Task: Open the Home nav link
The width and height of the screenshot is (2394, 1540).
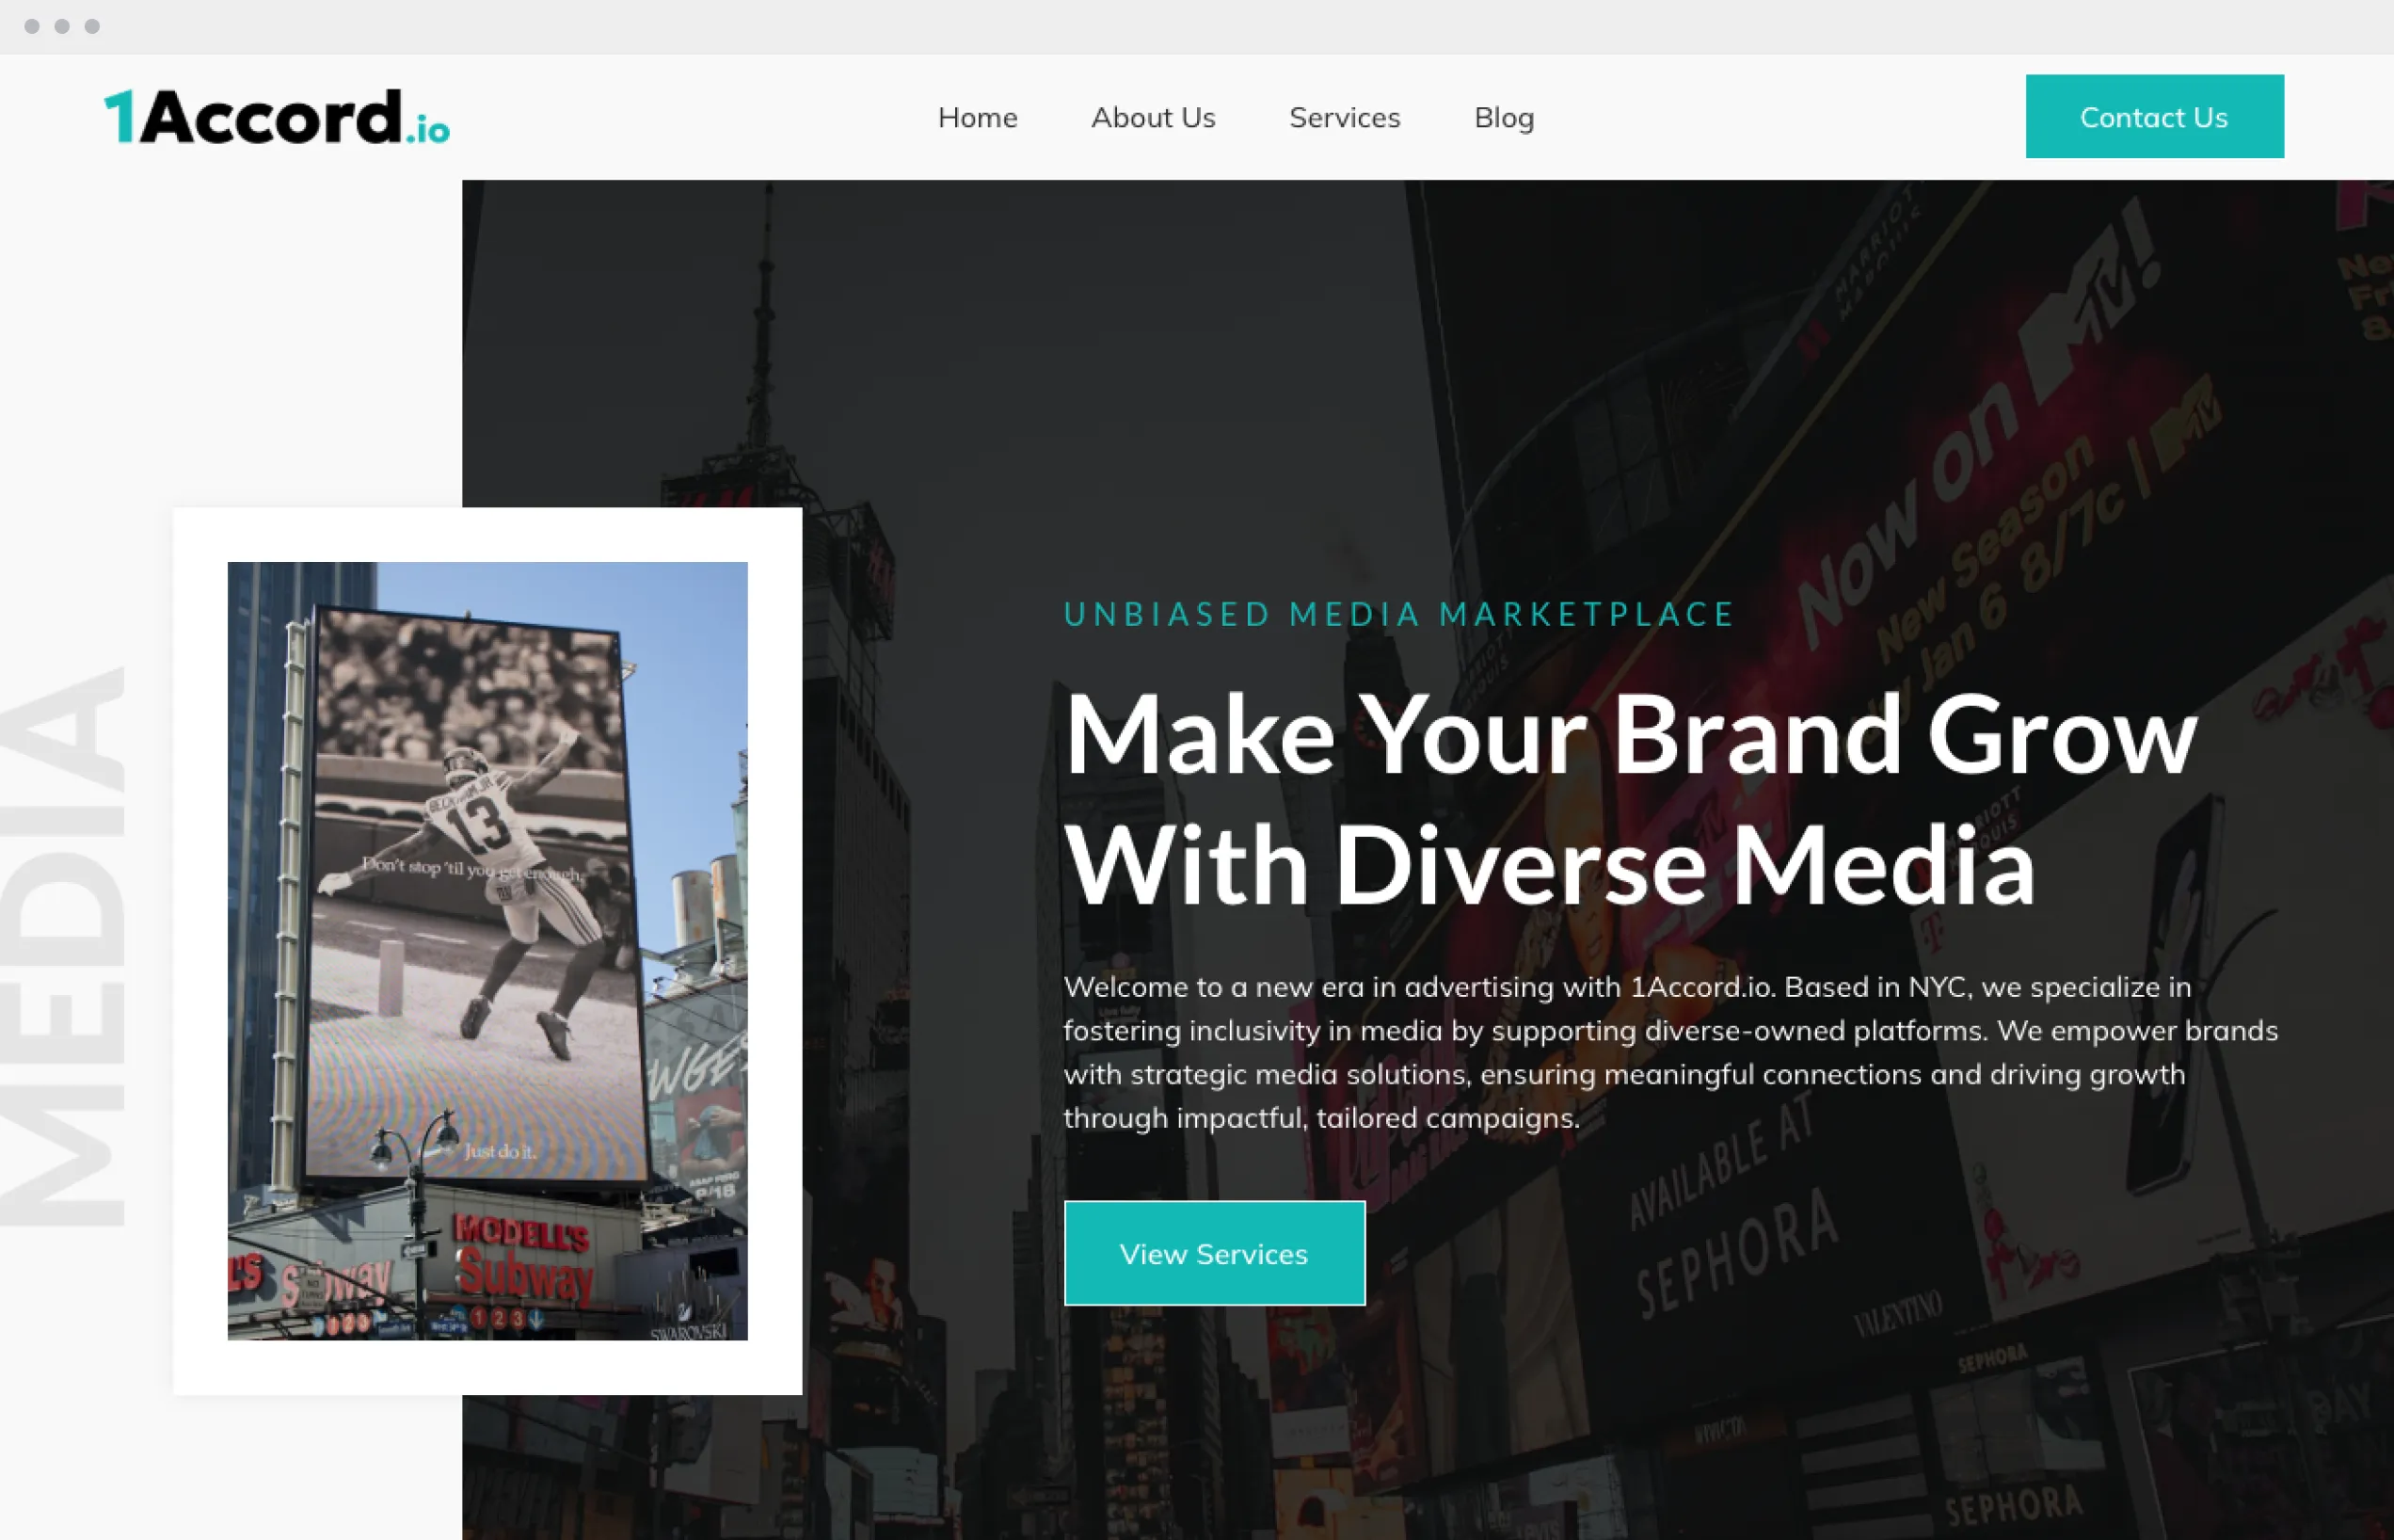Action: [977, 118]
